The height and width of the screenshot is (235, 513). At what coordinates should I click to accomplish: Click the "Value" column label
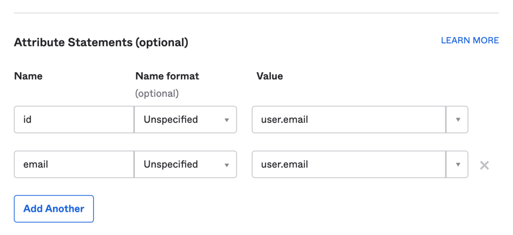(270, 76)
